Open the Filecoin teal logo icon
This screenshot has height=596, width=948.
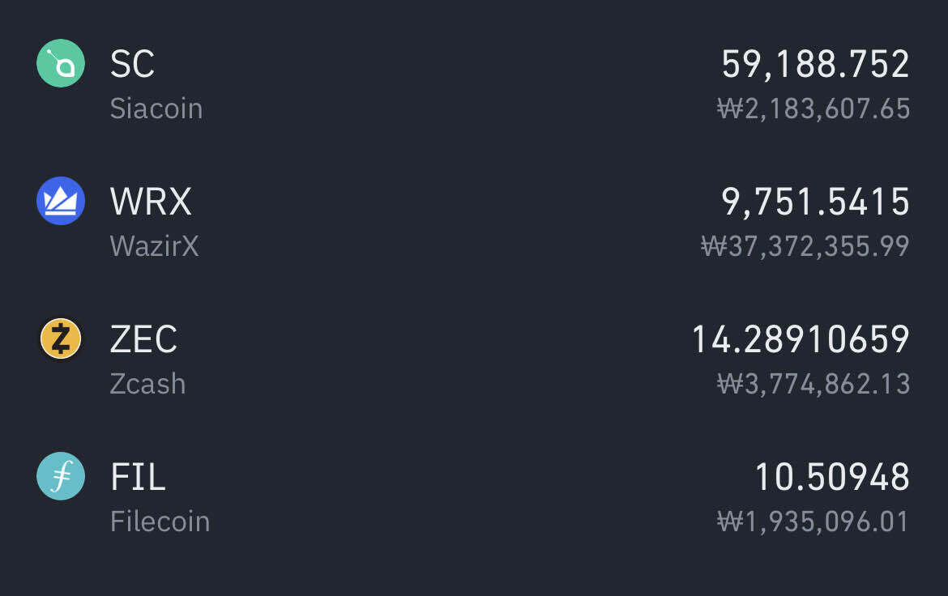[x=61, y=476]
